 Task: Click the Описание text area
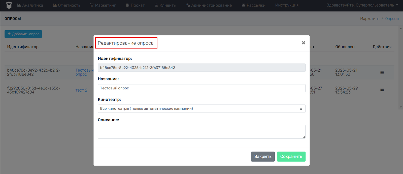tap(201, 132)
